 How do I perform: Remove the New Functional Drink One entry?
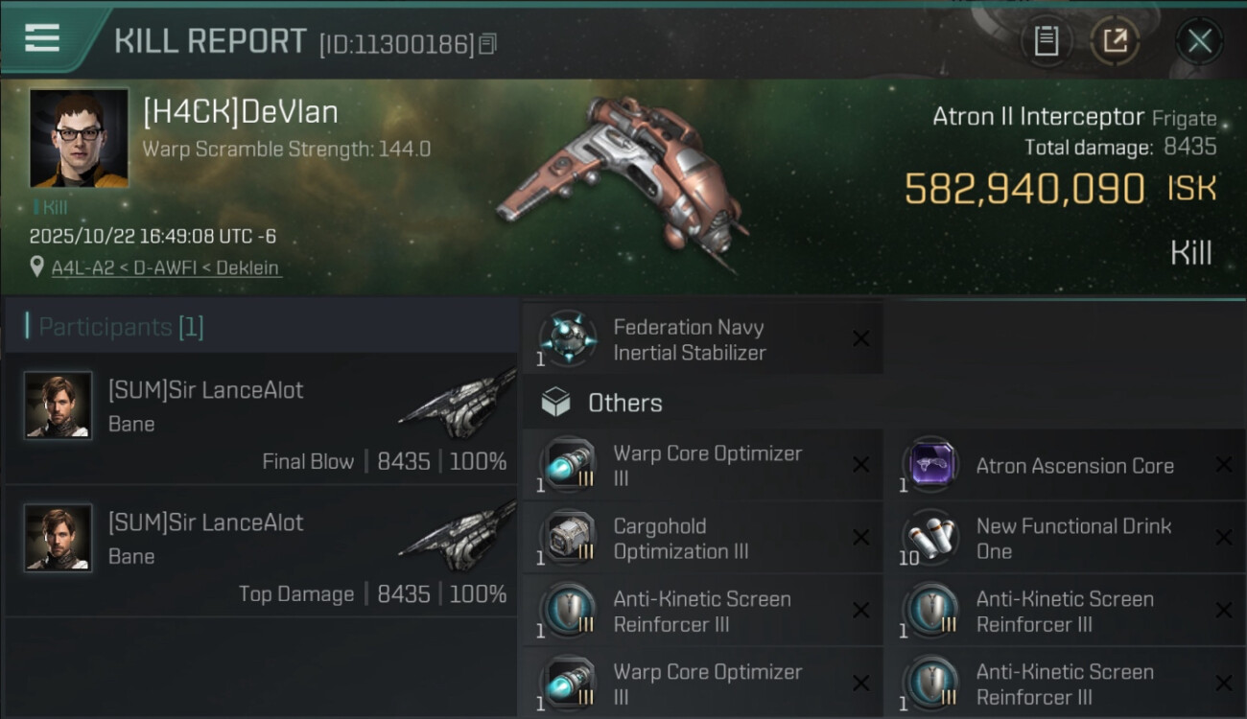point(1223,538)
